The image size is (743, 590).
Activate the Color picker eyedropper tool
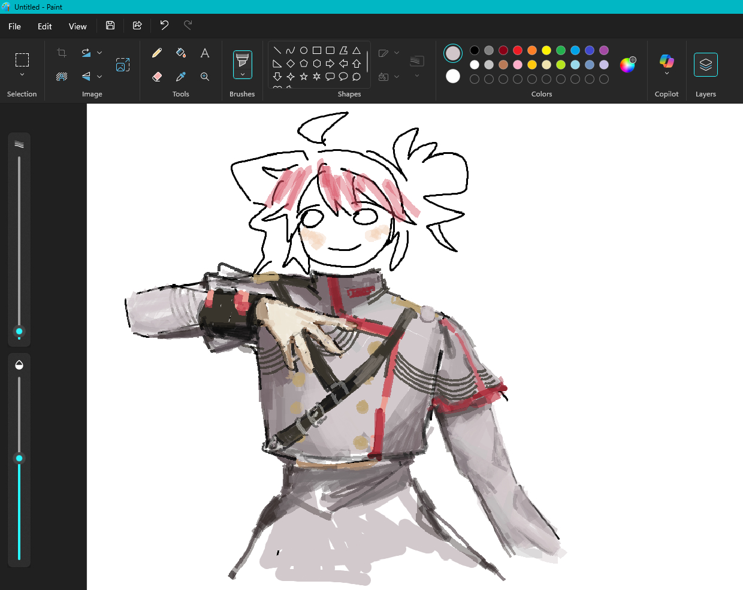pyautogui.click(x=181, y=77)
